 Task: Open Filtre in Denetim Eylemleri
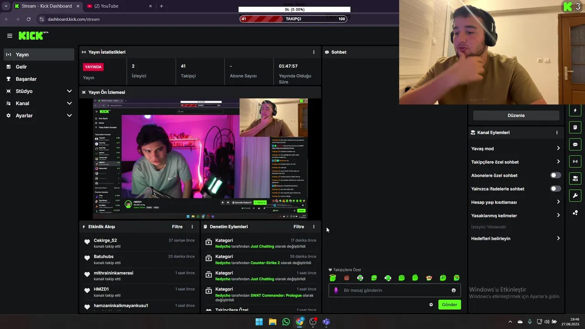(x=298, y=227)
